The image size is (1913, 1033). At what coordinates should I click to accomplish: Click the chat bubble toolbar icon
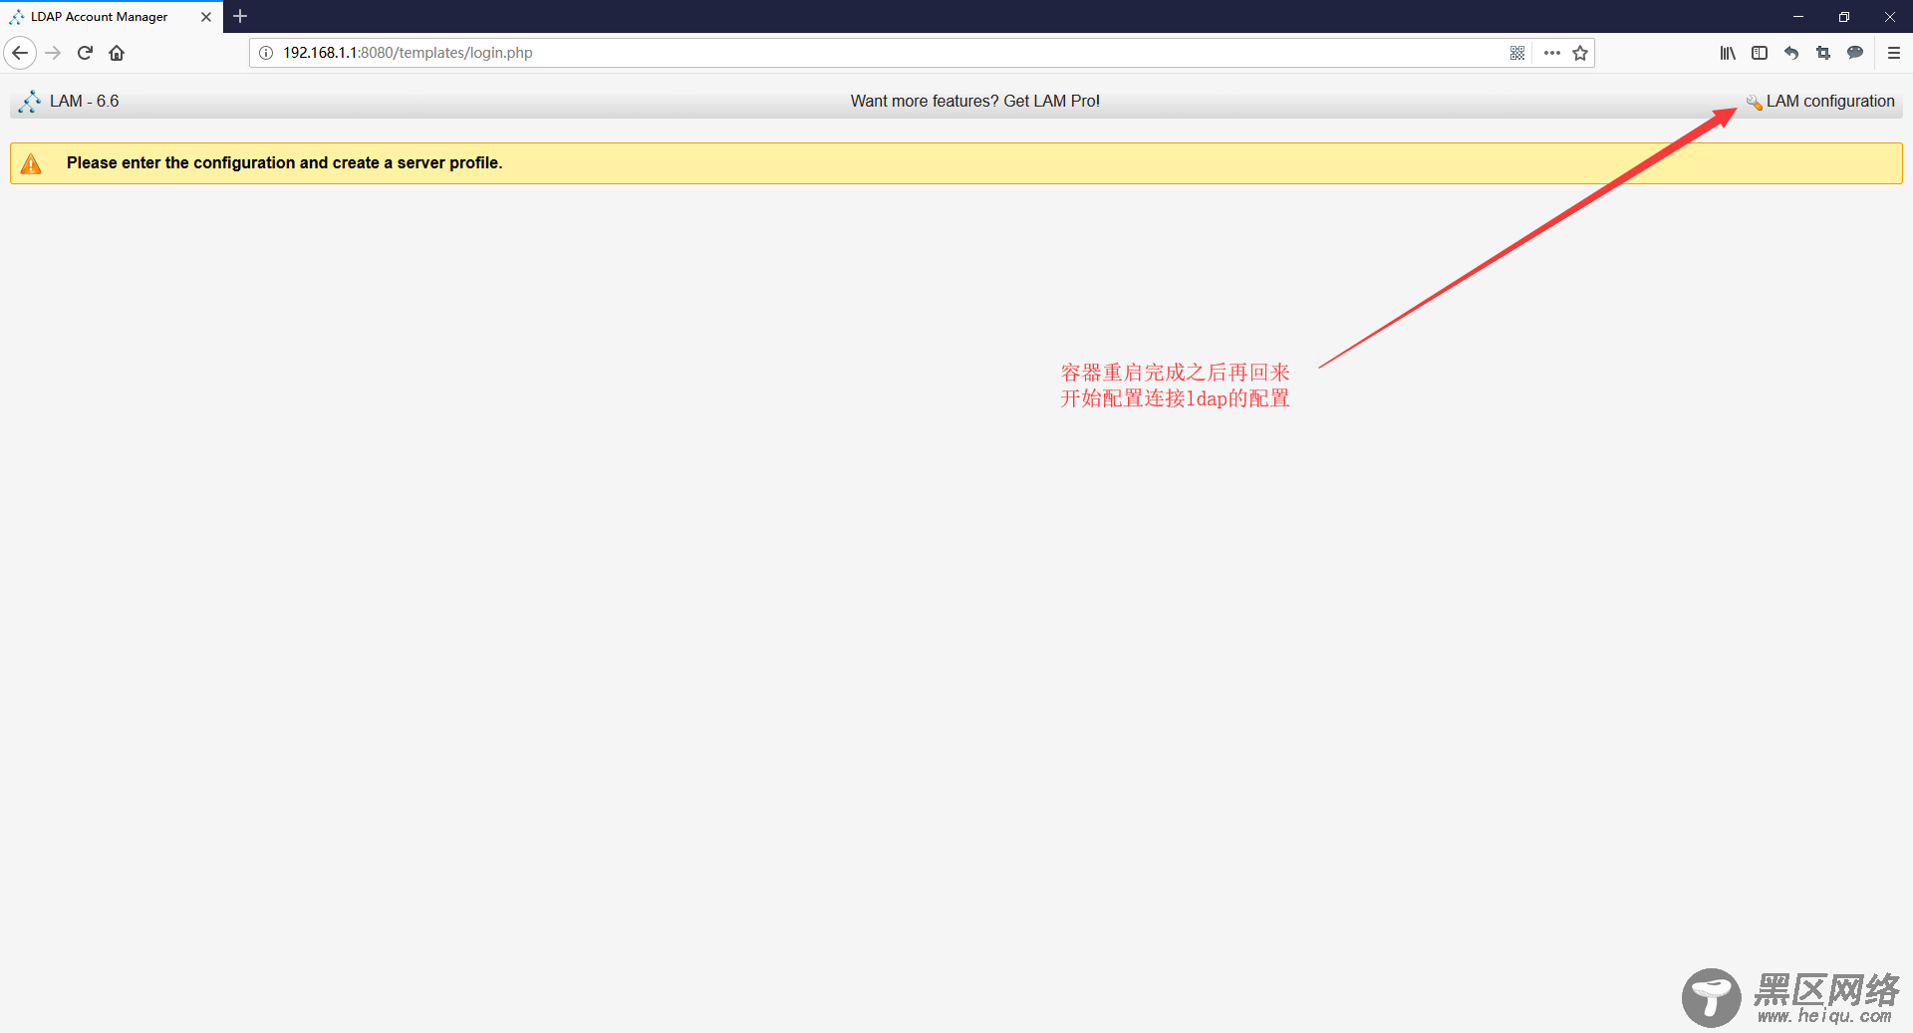point(1855,53)
